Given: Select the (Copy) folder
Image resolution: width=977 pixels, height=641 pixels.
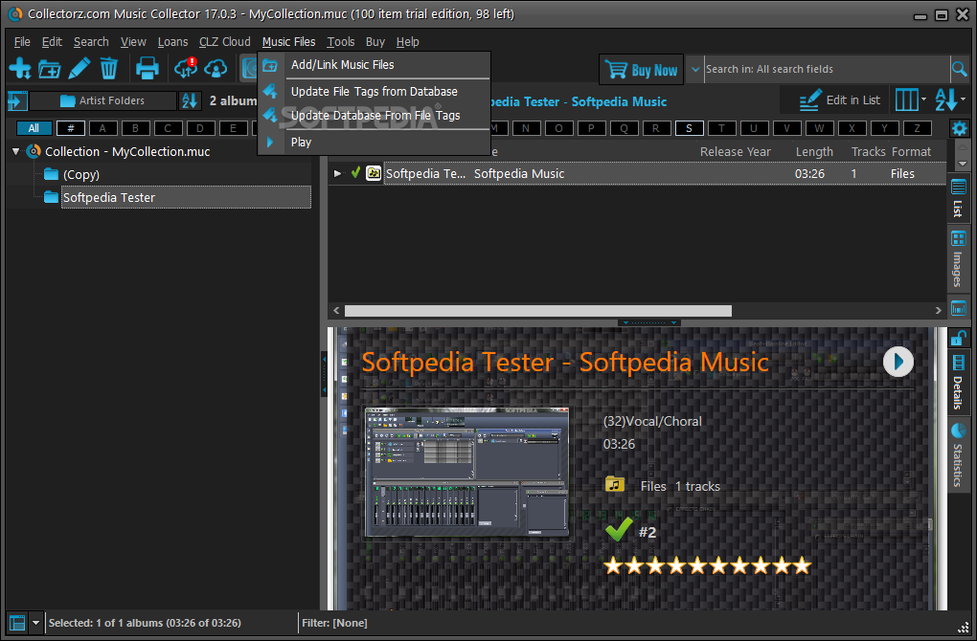Looking at the screenshot, I should click(x=81, y=175).
